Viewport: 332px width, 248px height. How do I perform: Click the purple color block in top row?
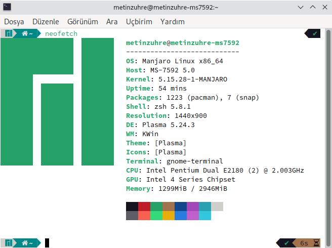pyautogui.click(x=193, y=206)
